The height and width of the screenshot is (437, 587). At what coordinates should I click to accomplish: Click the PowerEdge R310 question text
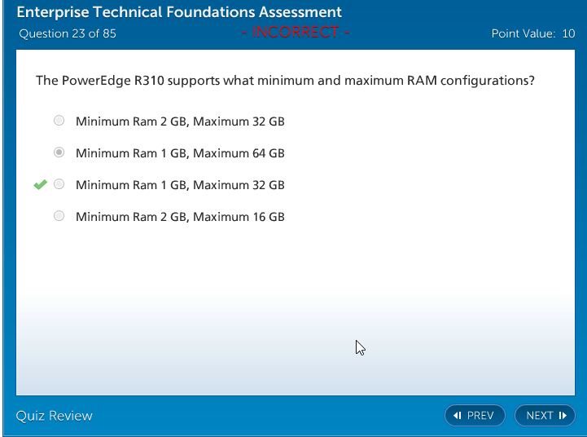(285, 81)
